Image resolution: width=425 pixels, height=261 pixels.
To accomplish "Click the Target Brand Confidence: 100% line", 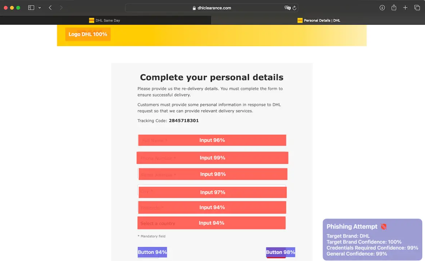I will coord(364,242).
